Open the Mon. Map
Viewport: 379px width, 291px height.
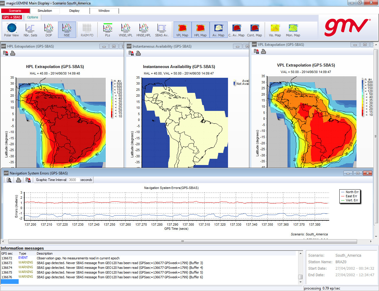(x=293, y=30)
